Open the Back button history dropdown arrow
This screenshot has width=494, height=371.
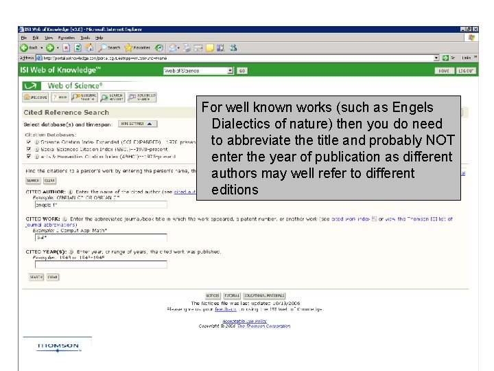(42, 48)
